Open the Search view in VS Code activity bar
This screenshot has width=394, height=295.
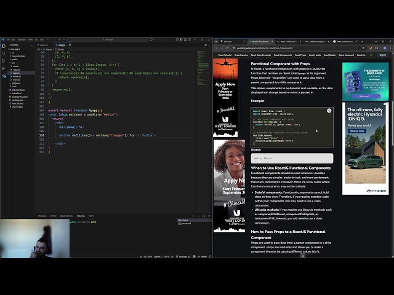point(4,53)
